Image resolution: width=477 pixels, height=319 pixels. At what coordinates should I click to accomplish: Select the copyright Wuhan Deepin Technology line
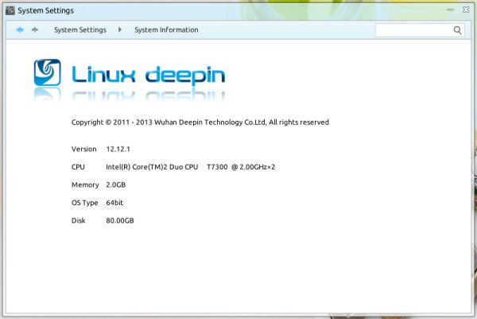pos(200,123)
